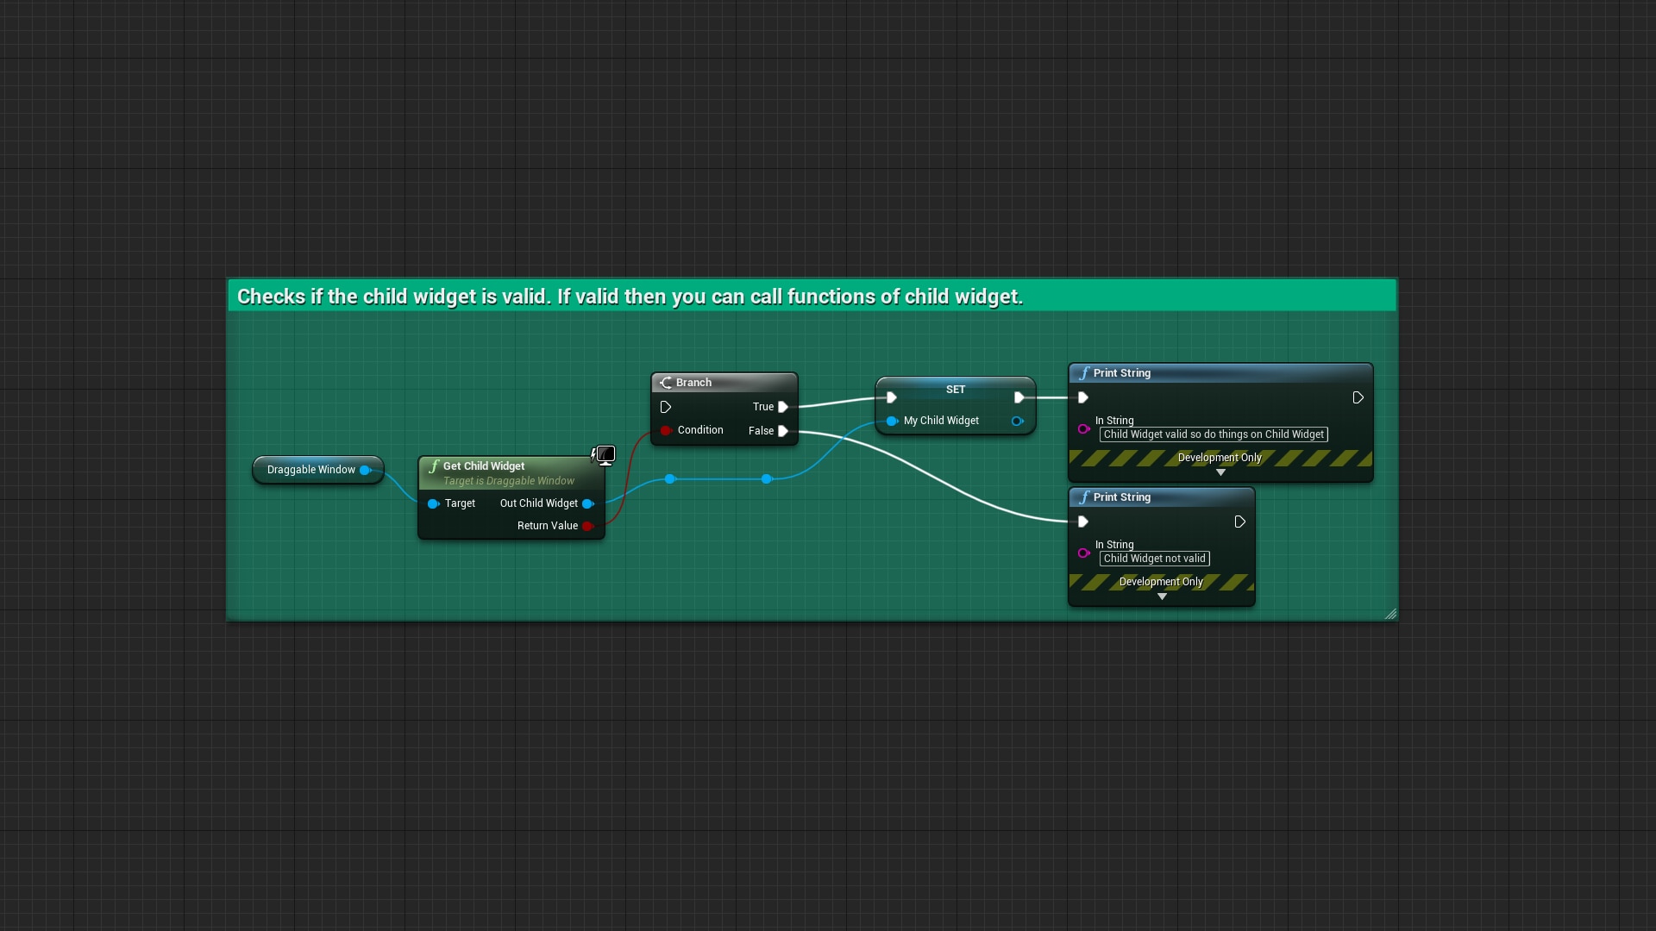Click the f icon on the lower Print String node

pyautogui.click(x=1084, y=497)
